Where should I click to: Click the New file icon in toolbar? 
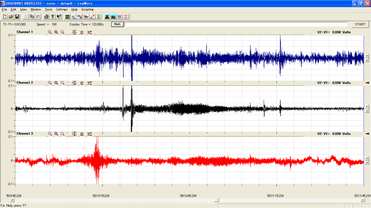[x=5, y=17]
